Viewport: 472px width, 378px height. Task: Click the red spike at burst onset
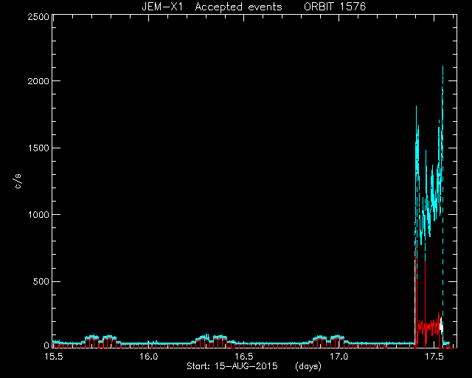[x=416, y=289]
